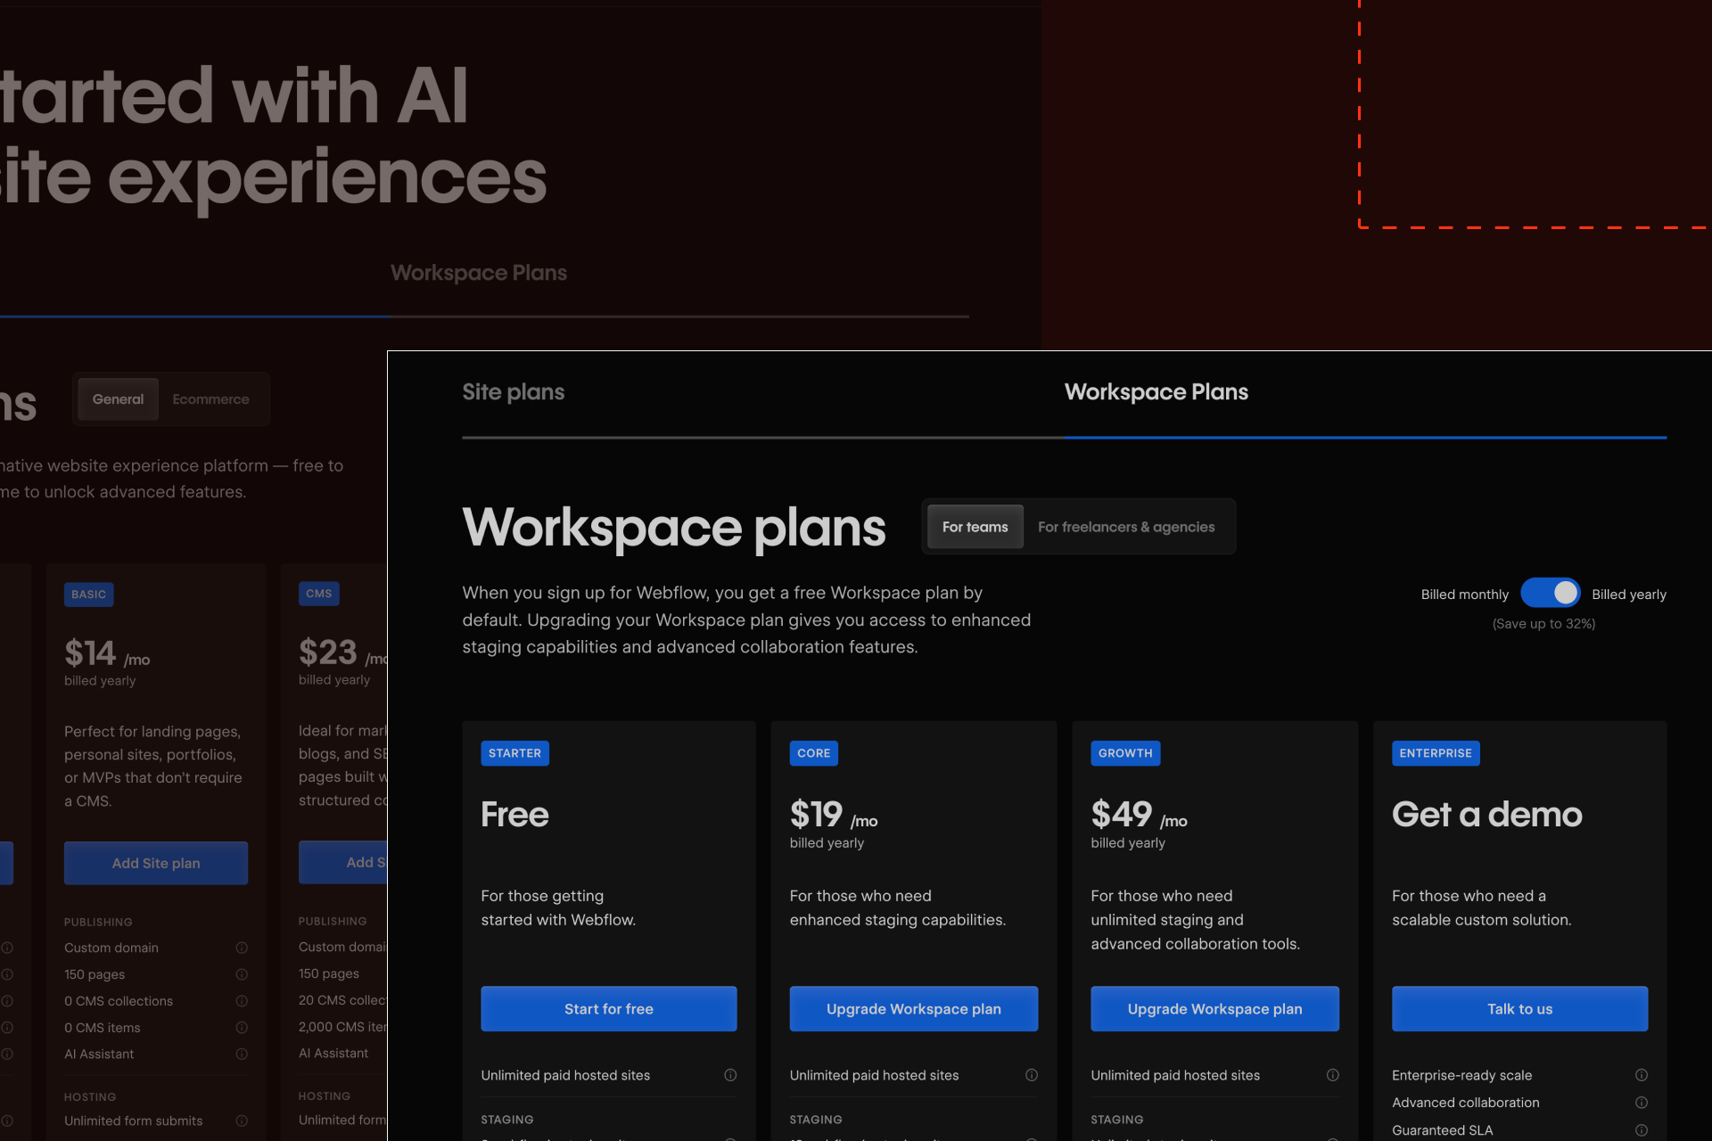
Task: Select the Ecommerce tab in background page
Action: point(210,399)
